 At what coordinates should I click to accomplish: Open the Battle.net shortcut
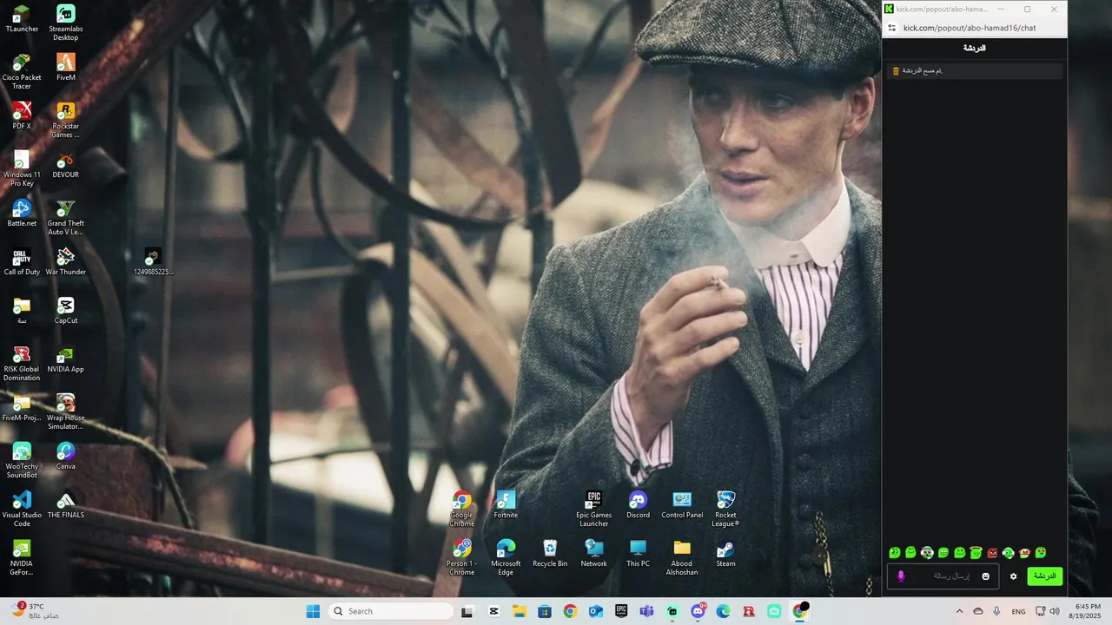click(x=22, y=214)
